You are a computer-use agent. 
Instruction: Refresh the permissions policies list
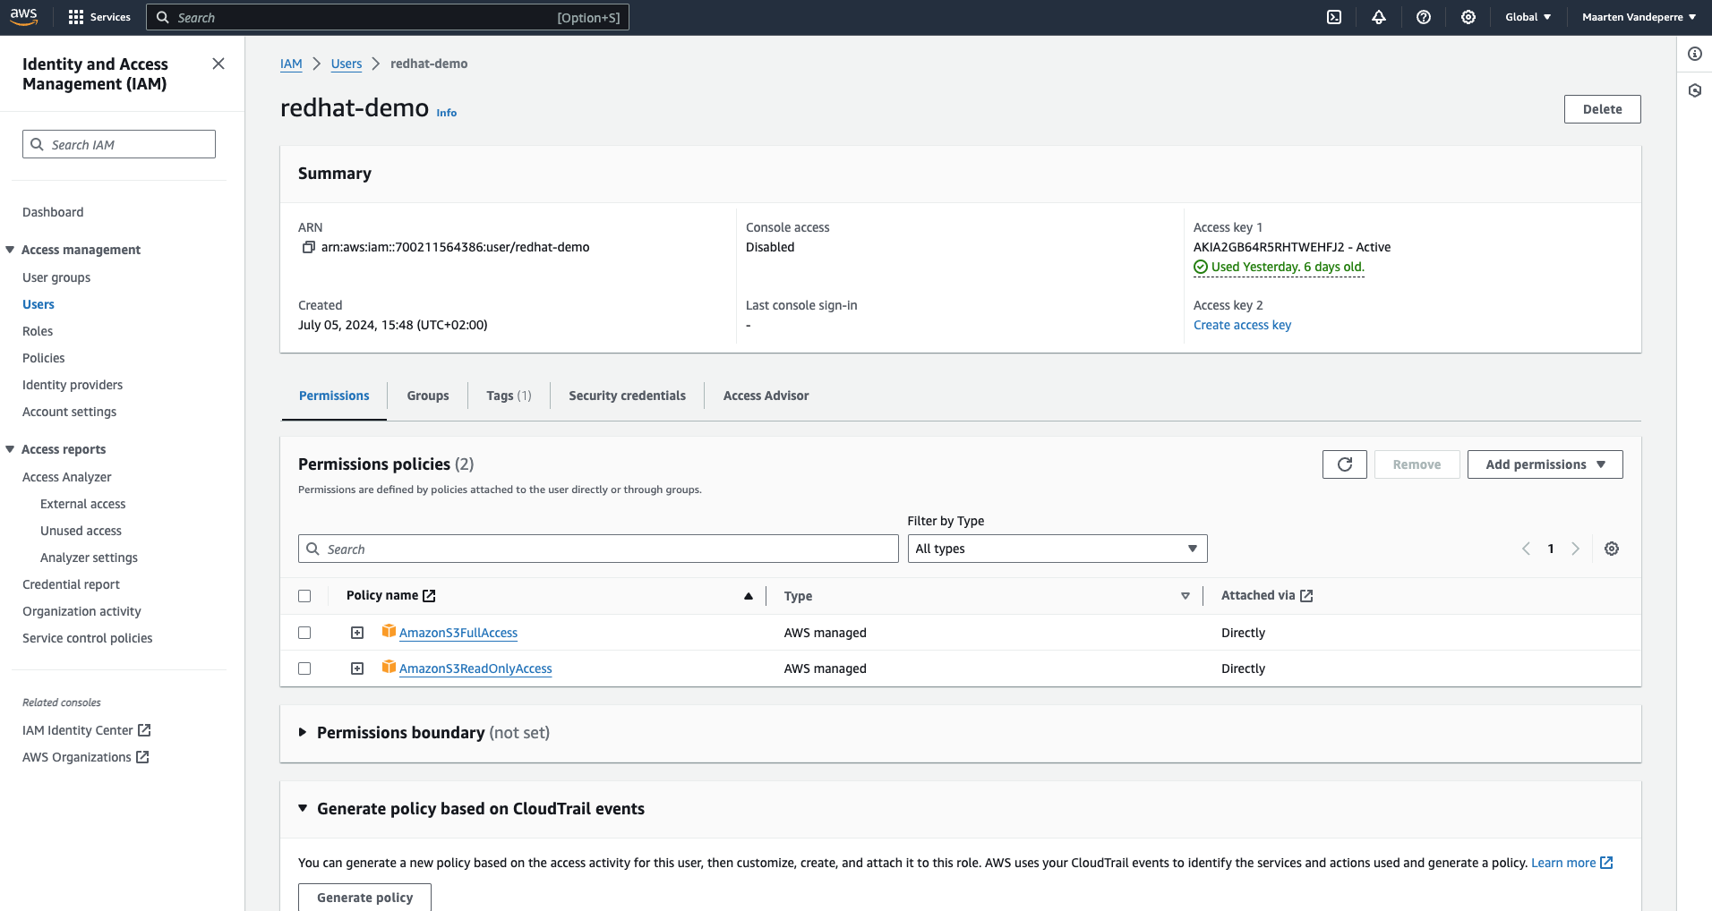click(x=1345, y=464)
